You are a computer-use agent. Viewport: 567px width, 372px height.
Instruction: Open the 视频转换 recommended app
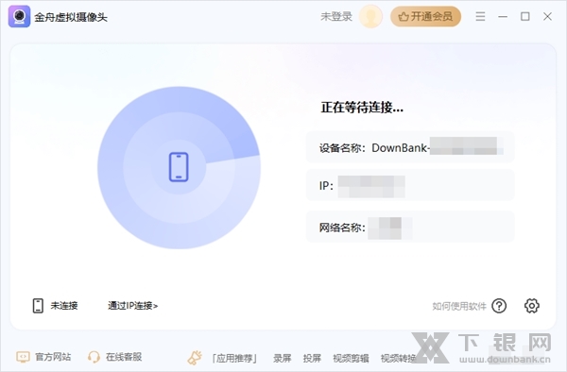click(x=398, y=358)
